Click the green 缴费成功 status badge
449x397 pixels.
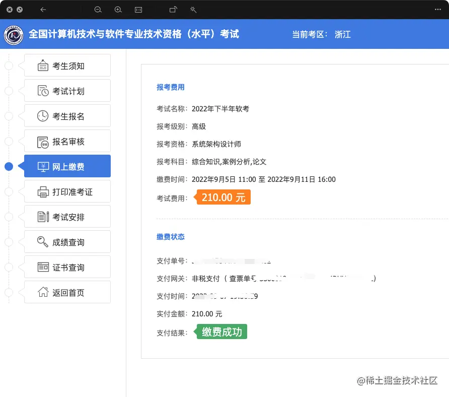pyautogui.click(x=221, y=332)
